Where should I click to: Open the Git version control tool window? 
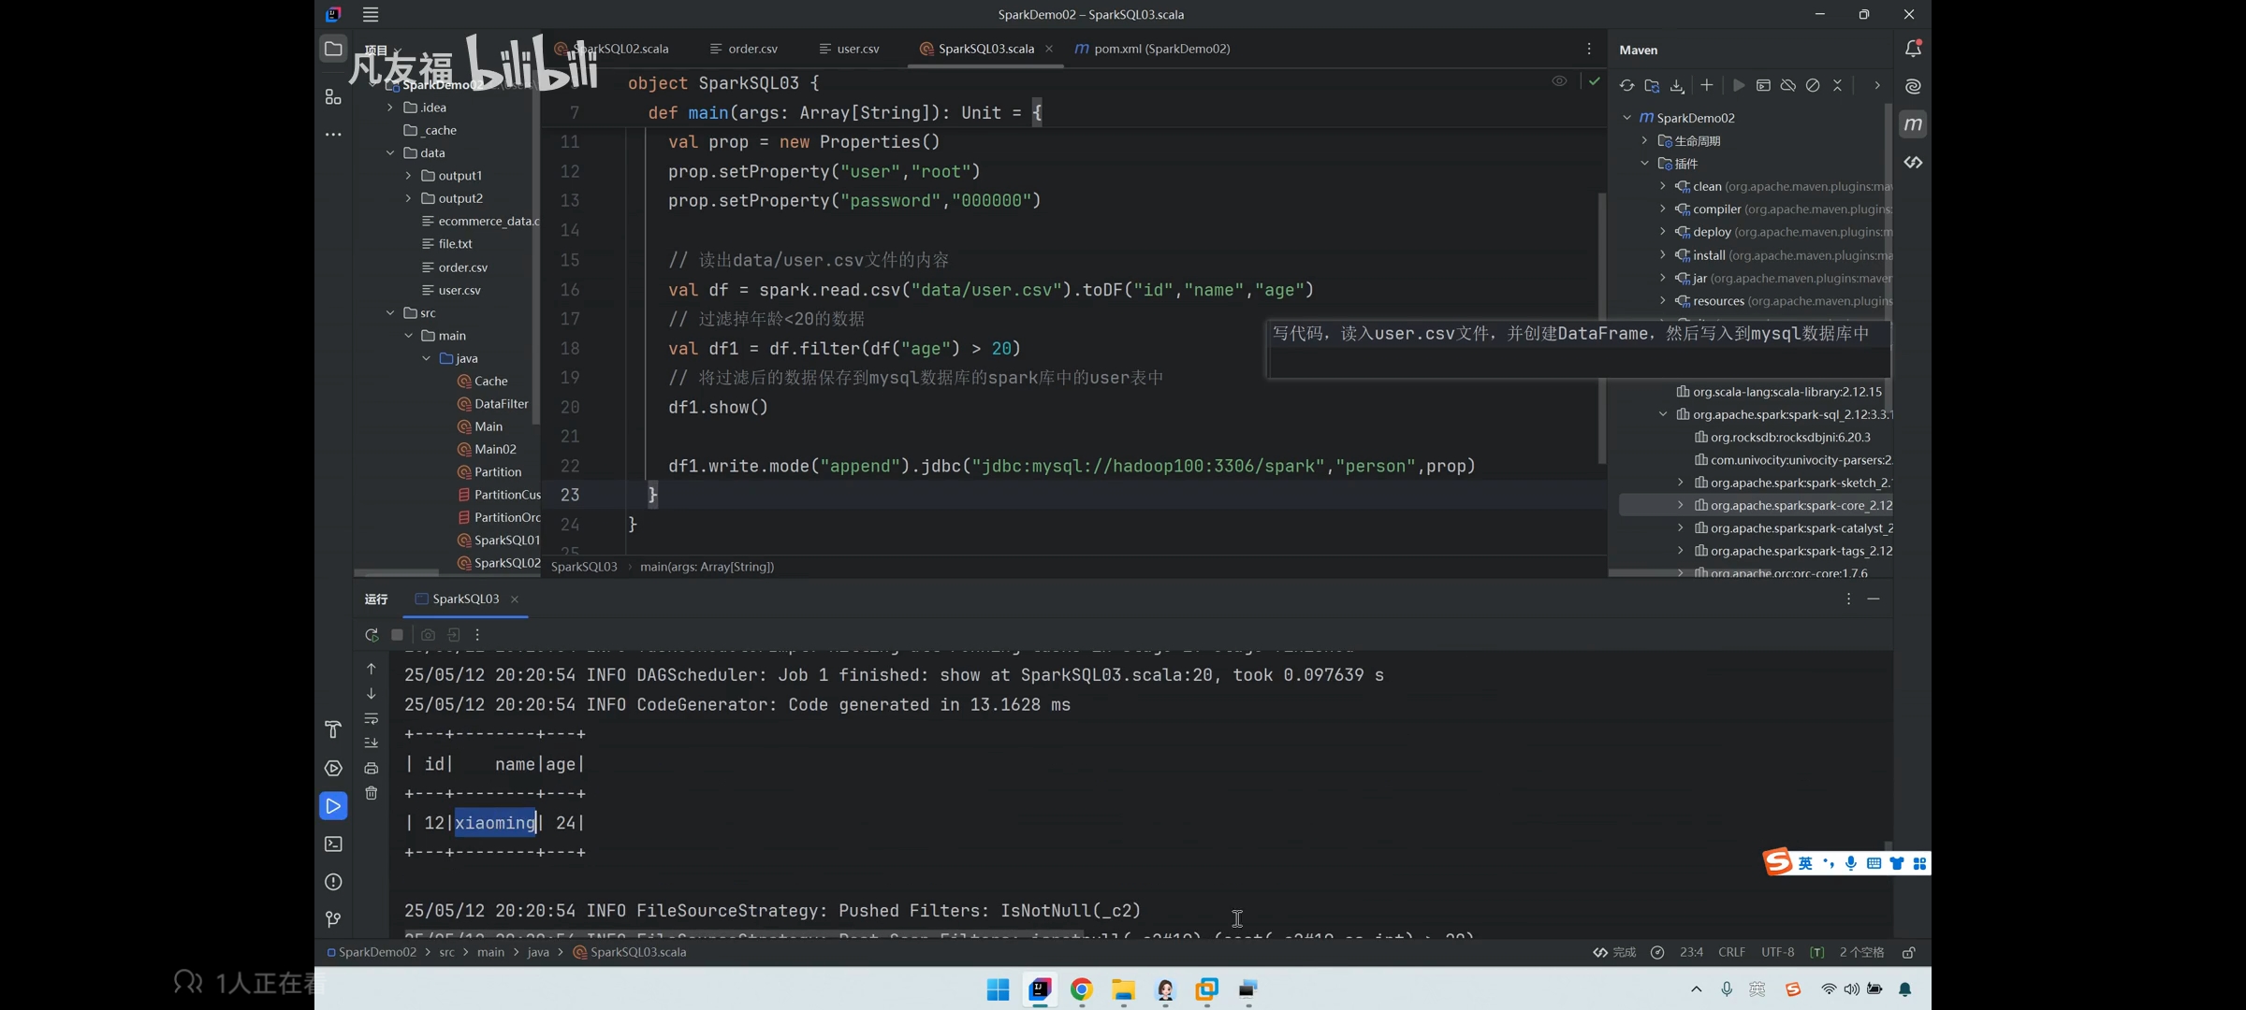[x=333, y=919]
